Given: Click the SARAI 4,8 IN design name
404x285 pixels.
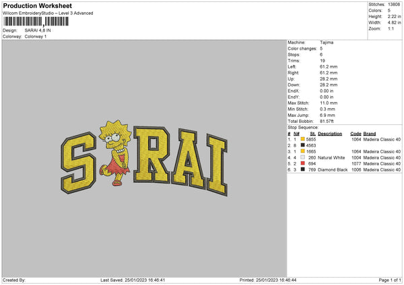Looking at the screenshot, I should (40, 30).
